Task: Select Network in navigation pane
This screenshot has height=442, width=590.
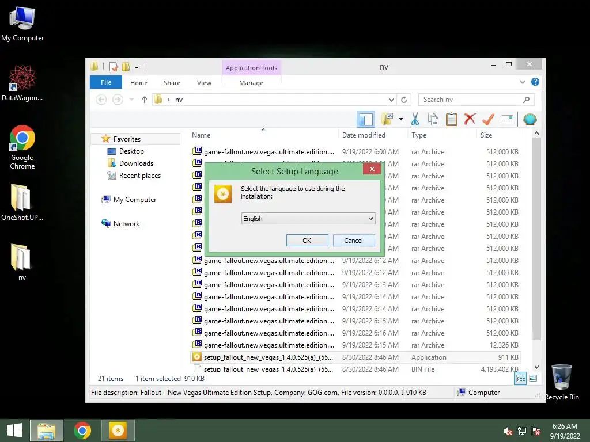Action: pyautogui.click(x=126, y=224)
